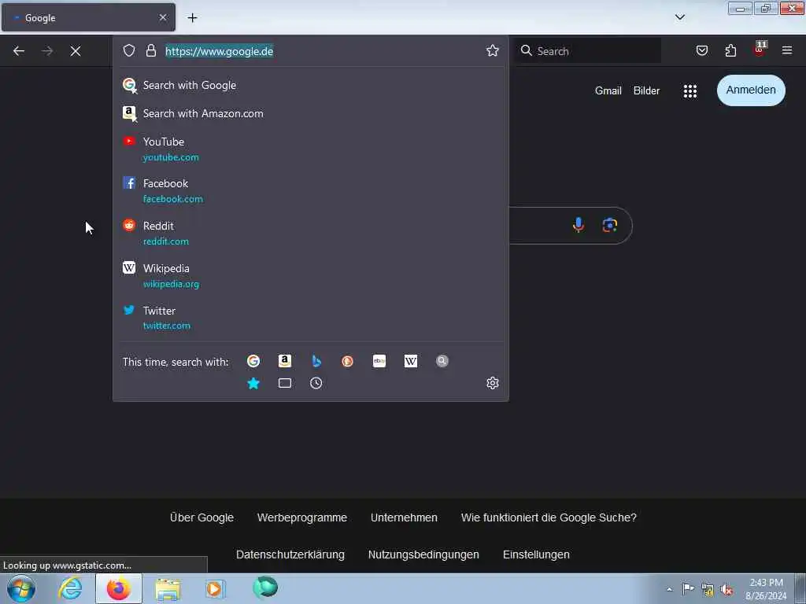This screenshot has height=604, width=806.
Task: Open the Unternehmen footer link
Action: (x=404, y=517)
